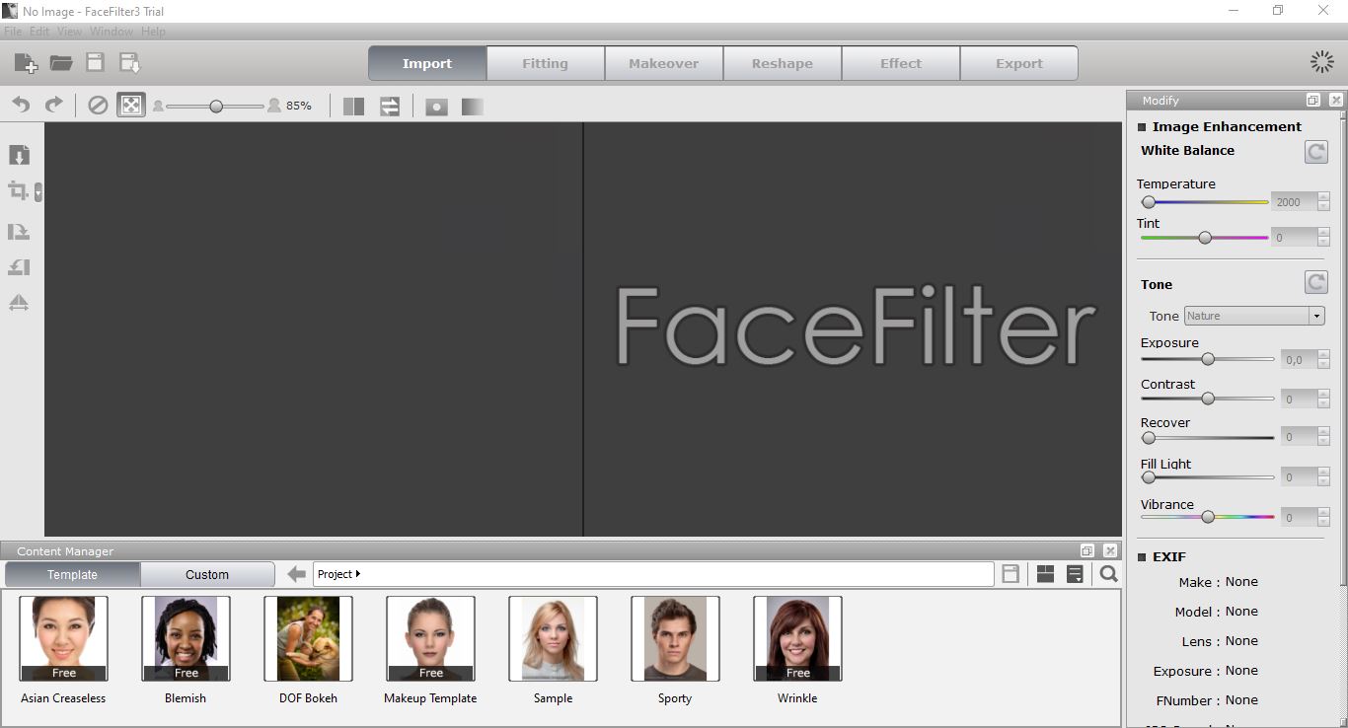Select the Template tab in Content Manager

coord(73,574)
